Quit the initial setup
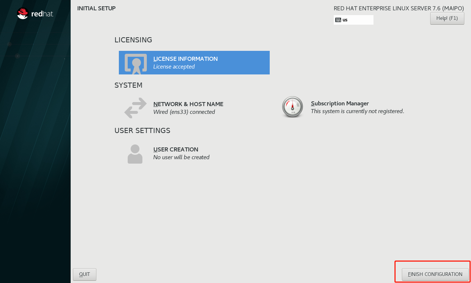The height and width of the screenshot is (283, 471). pos(85,274)
